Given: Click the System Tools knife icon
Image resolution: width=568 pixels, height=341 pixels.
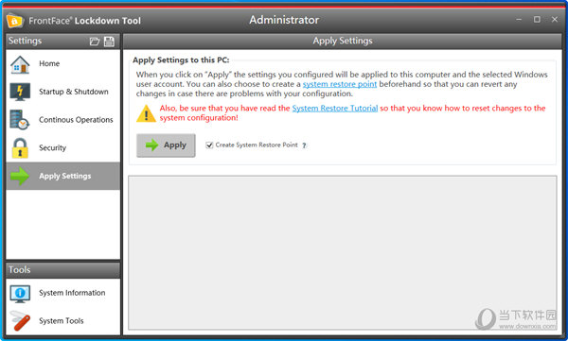Looking at the screenshot, I should [20, 321].
